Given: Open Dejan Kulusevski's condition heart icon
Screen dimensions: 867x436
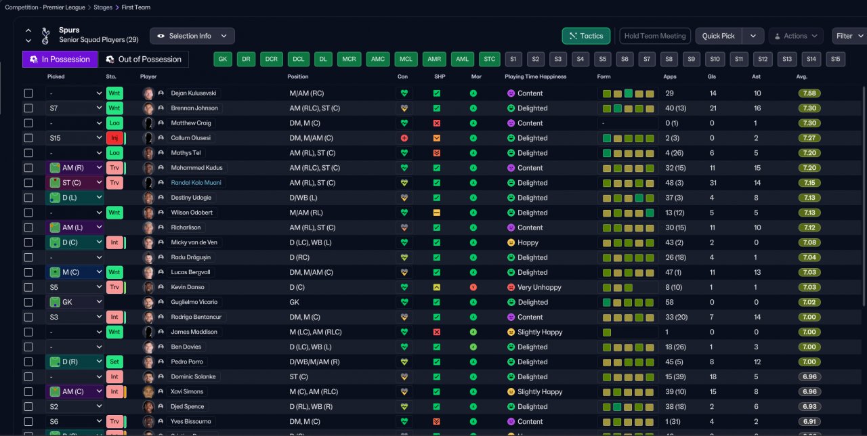Looking at the screenshot, I should tap(404, 93).
